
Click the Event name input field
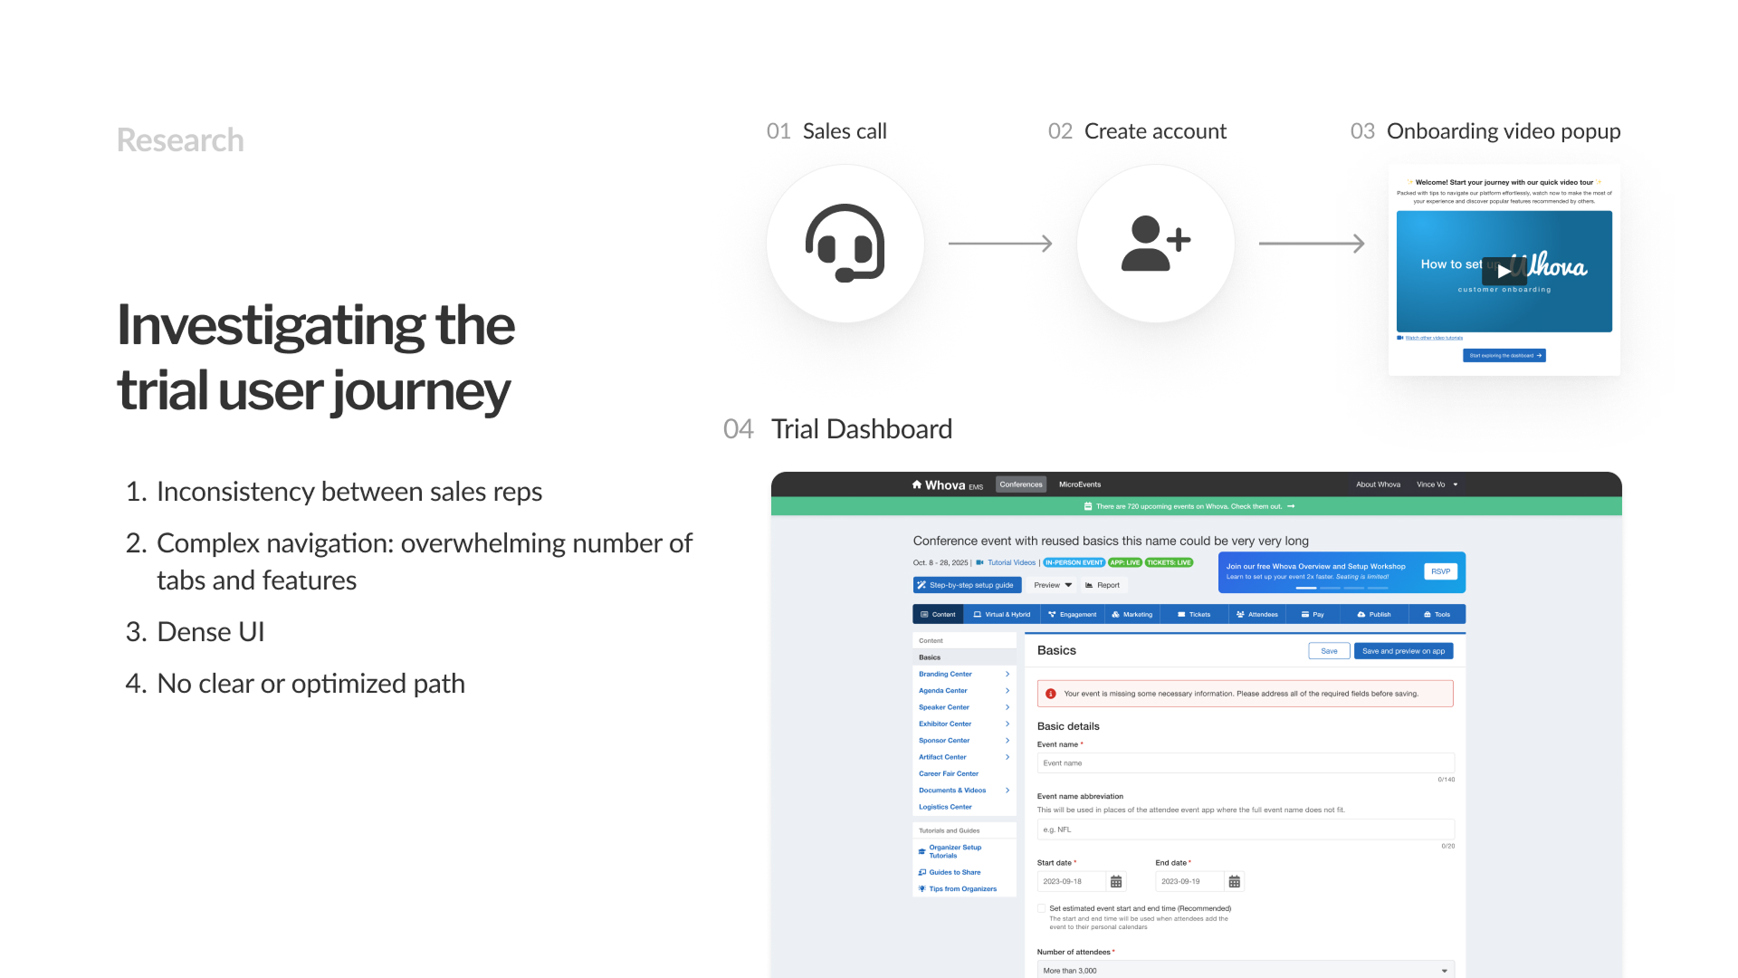[x=1246, y=763]
